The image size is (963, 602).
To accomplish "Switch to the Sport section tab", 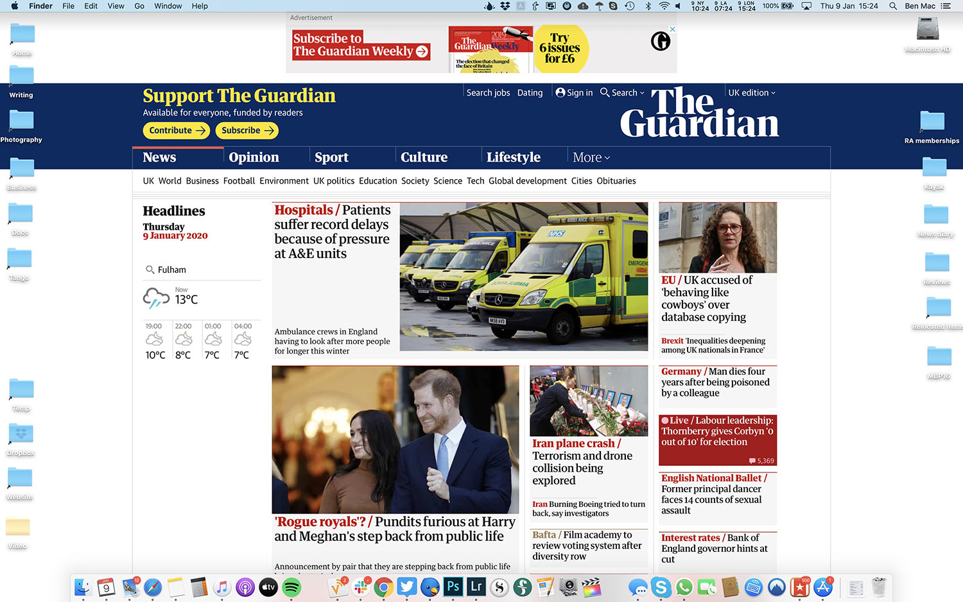I will click(x=331, y=158).
